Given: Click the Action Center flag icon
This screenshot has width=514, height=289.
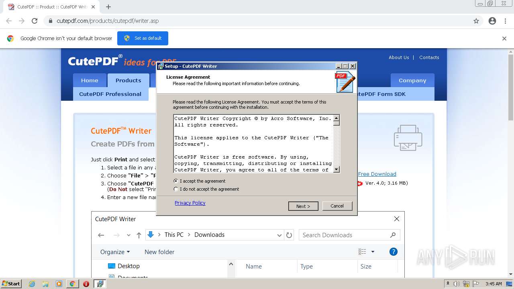Looking at the screenshot, I should tap(475, 284).
